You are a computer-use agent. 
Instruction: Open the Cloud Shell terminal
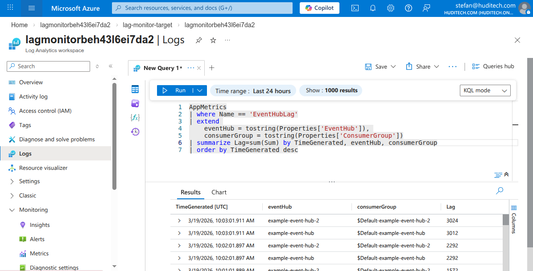click(355, 8)
